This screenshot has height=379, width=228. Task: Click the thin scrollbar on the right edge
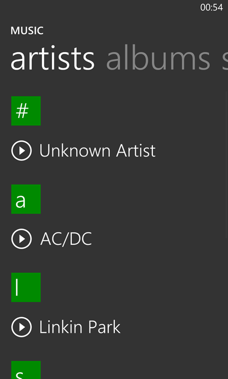[x=227, y=164]
